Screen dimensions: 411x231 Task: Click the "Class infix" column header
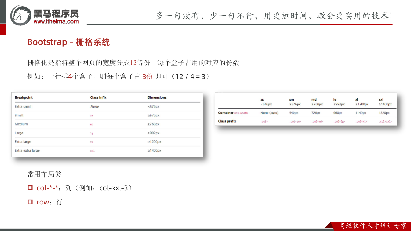point(98,97)
